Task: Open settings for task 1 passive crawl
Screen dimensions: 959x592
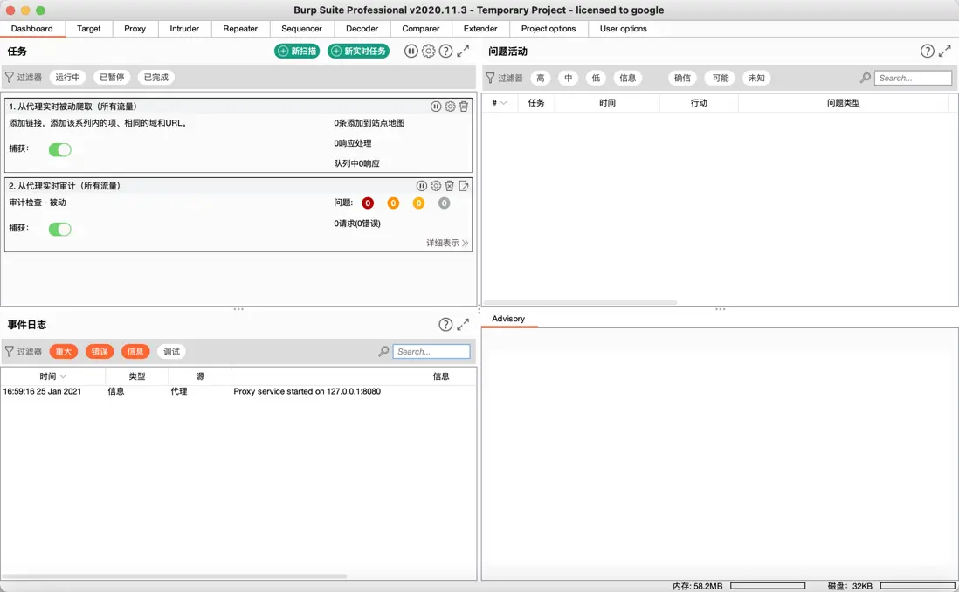Action: tap(450, 107)
